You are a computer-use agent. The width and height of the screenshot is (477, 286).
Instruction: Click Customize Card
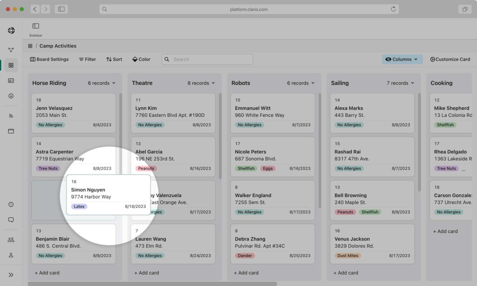(x=450, y=59)
